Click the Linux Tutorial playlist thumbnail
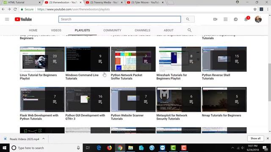 42,59
